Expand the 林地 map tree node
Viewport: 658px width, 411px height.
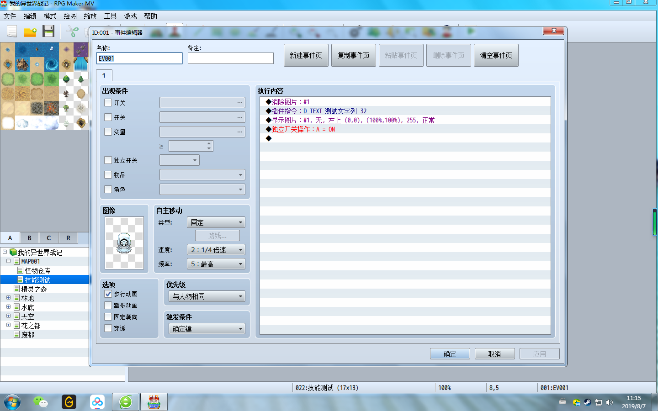(8, 298)
